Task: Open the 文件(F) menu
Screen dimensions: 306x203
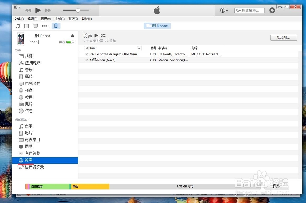Action: (x=19, y=19)
